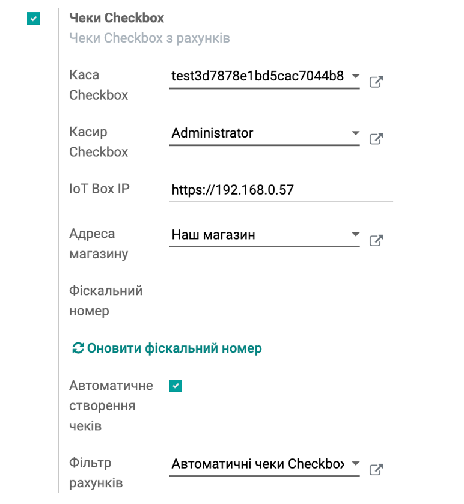This screenshot has height=504, width=464.
Task: Click the refresh arrows icon for fiscal number
Action: pos(78,348)
